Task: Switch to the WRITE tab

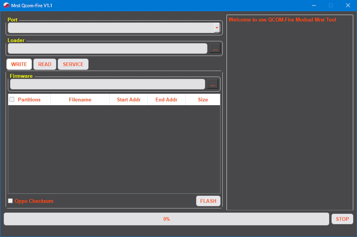Action: (19, 64)
